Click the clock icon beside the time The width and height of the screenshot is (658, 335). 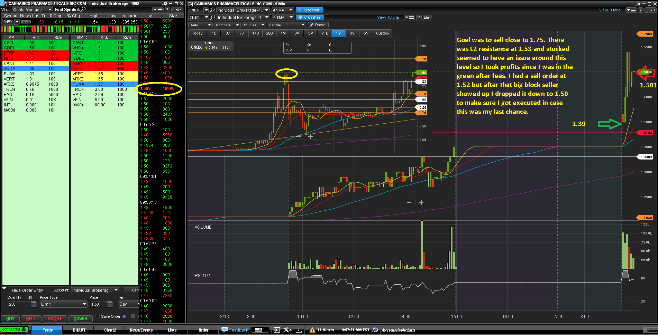tap(375, 330)
